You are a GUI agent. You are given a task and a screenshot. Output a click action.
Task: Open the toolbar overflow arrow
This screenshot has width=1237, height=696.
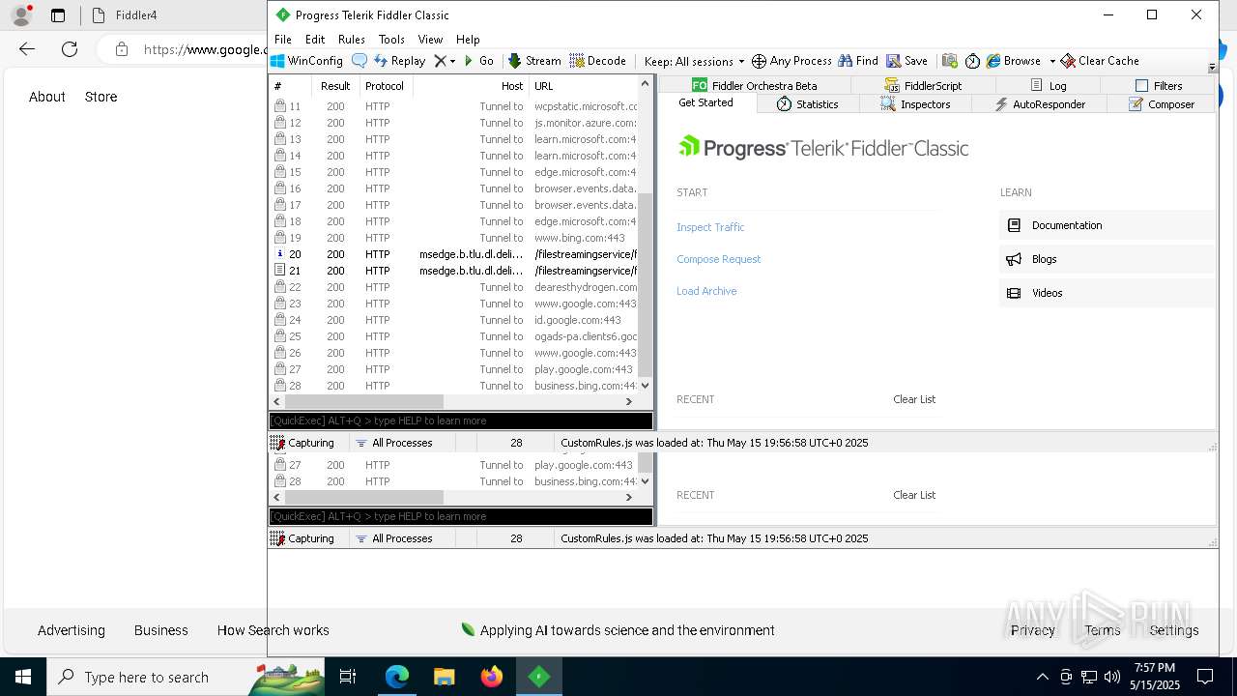tap(1212, 68)
